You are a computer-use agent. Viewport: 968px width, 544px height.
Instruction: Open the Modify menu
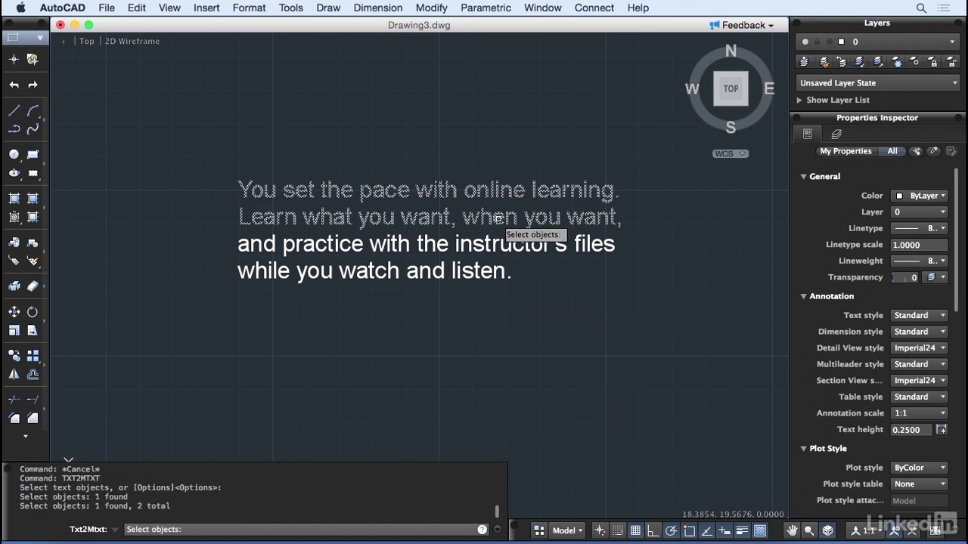[431, 8]
